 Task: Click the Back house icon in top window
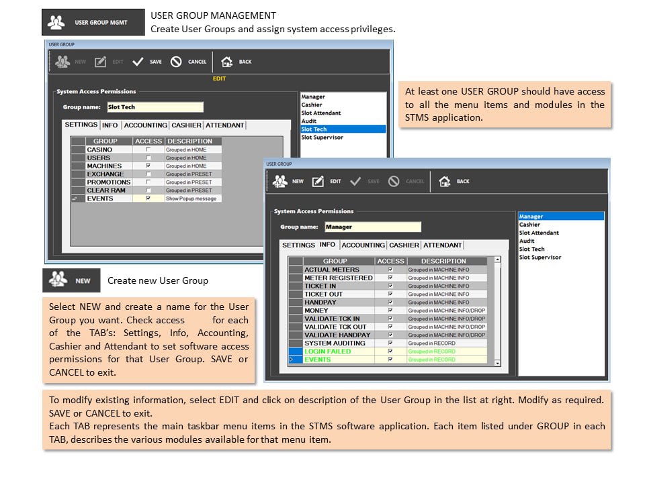(226, 62)
